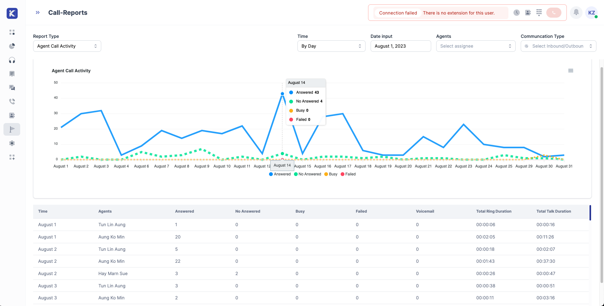
Task: Open the pie chart analytics icon in the sidebar
Action: pyautogui.click(x=12, y=46)
